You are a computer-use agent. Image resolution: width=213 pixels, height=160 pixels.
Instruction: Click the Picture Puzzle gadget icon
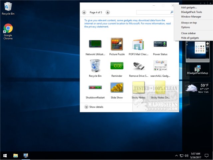click(116, 44)
